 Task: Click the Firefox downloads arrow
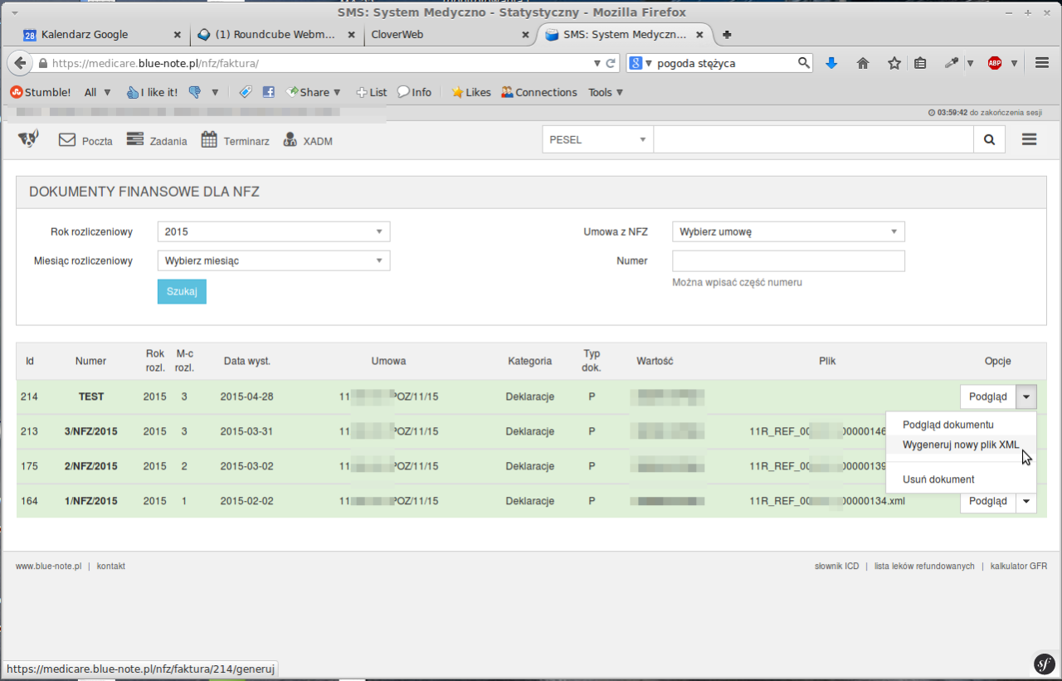tap(831, 63)
